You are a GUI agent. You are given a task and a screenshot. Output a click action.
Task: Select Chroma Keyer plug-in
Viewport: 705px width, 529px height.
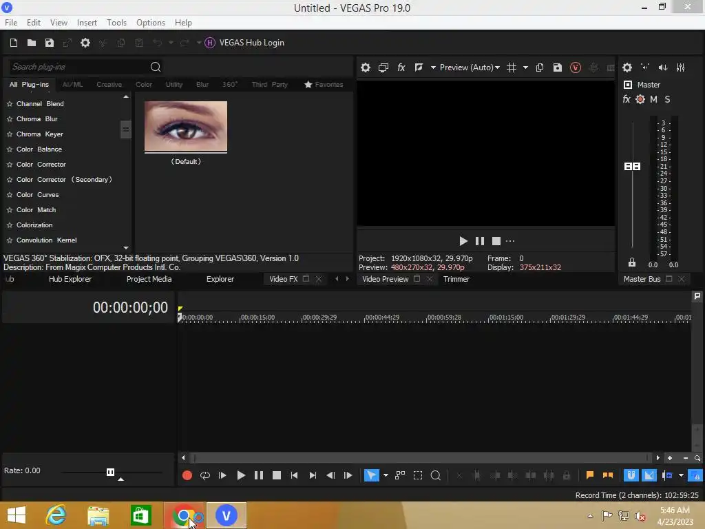(39, 134)
